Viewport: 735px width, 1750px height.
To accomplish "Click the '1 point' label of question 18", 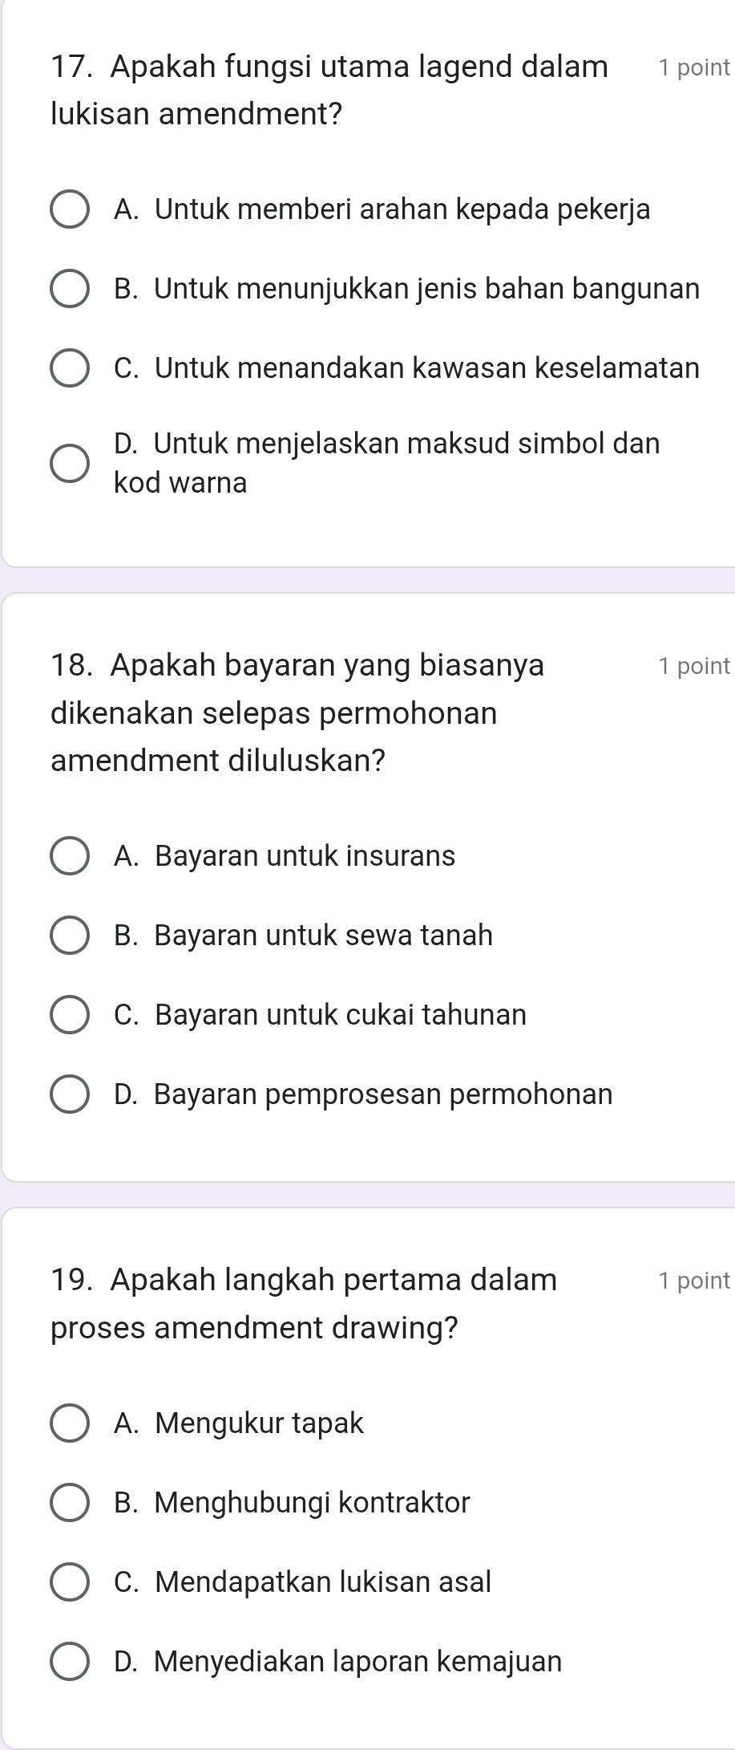I will tap(693, 666).
